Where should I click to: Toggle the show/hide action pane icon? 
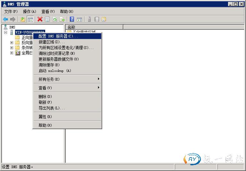(x=79, y=19)
